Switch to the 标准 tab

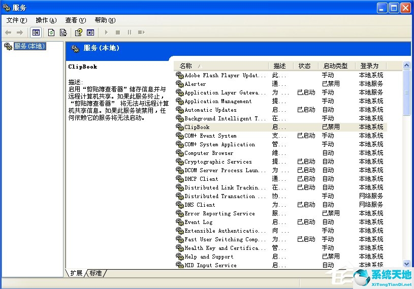pos(95,273)
